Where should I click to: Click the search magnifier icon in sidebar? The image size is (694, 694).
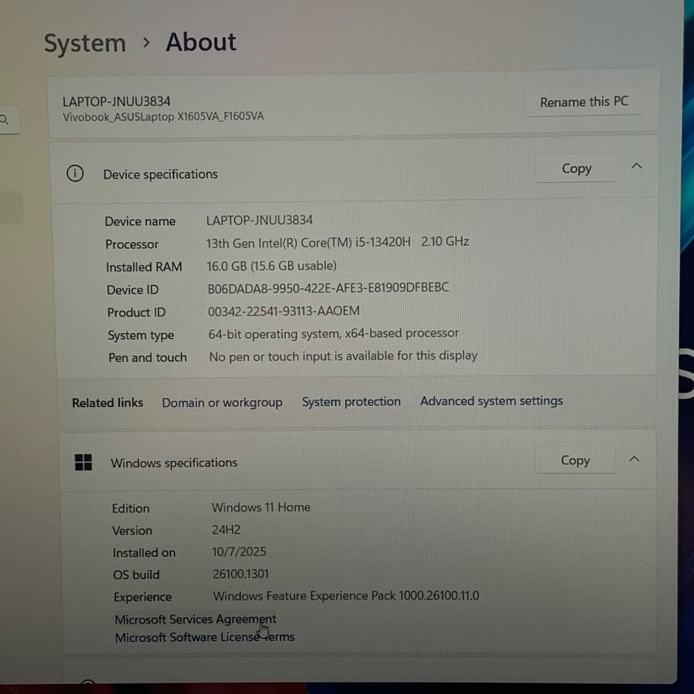click(5, 120)
